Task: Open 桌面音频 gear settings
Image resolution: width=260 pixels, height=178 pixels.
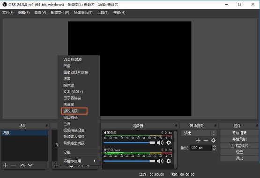Action: pos(169,142)
